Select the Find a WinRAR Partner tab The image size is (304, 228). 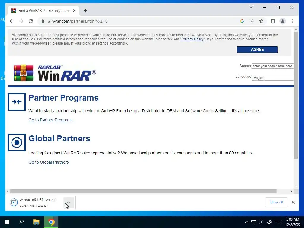pos(43,11)
